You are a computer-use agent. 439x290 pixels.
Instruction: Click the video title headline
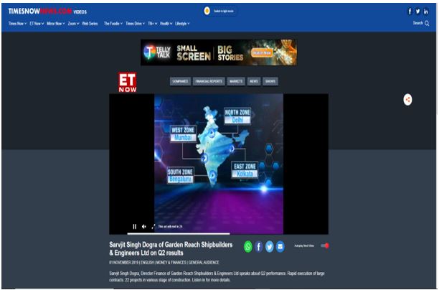[171, 248]
